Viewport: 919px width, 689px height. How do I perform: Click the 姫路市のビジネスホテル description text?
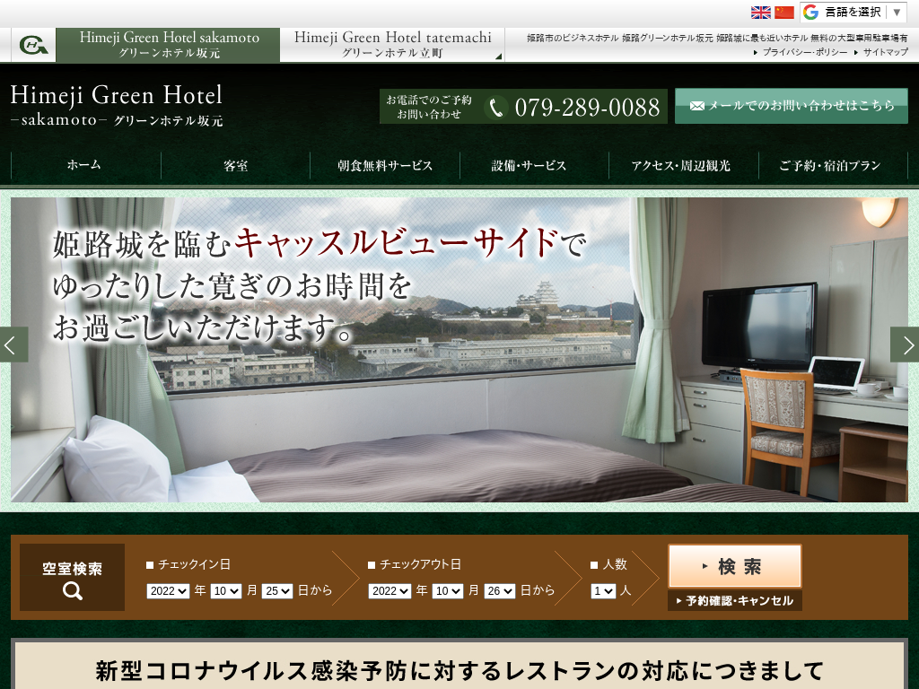point(717,38)
